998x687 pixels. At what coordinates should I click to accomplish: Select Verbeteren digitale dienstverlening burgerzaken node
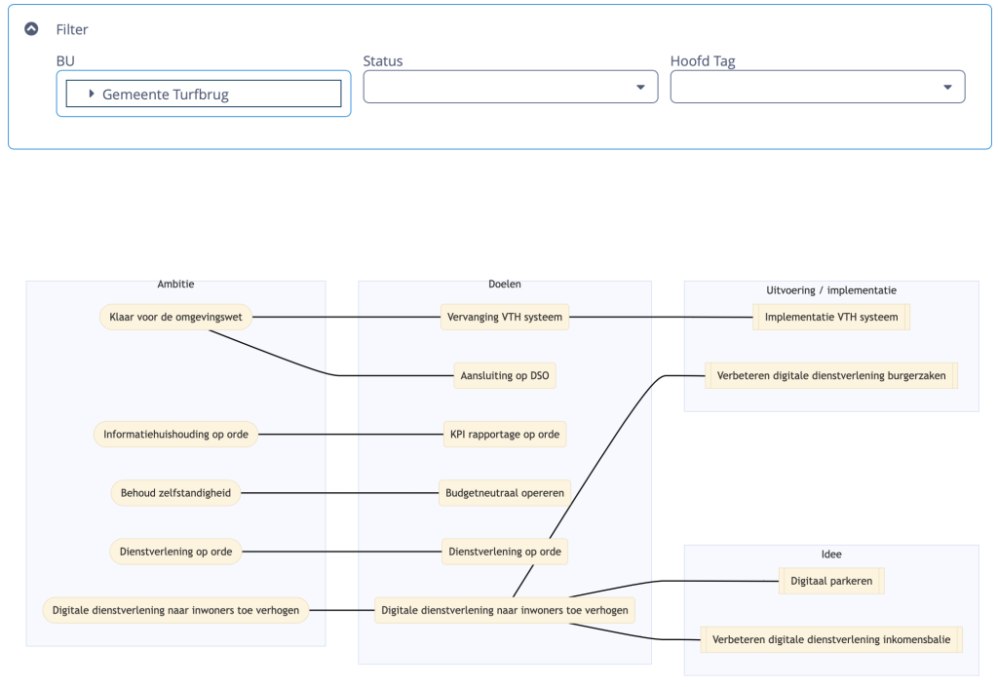coord(831,375)
